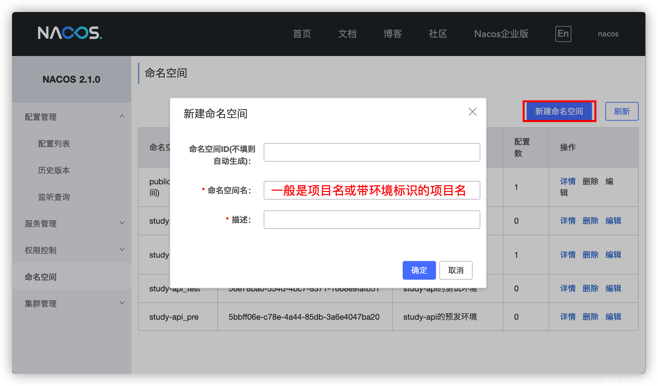Click 删除 in the study-api_test row
This screenshot has height=386, width=658.
coord(590,288)
